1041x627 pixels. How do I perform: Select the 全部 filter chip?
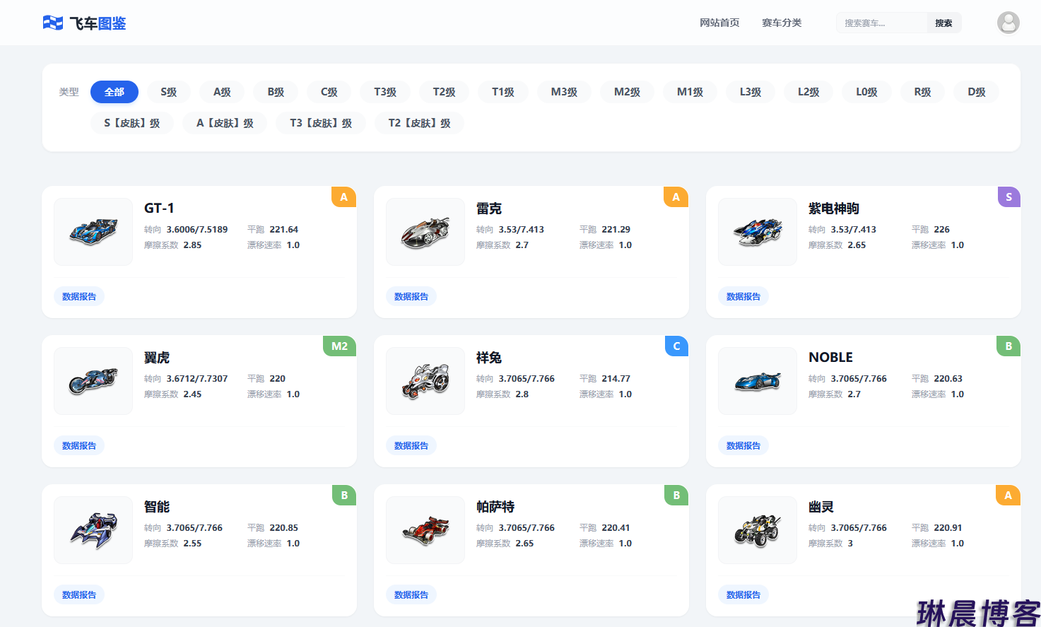114,92
